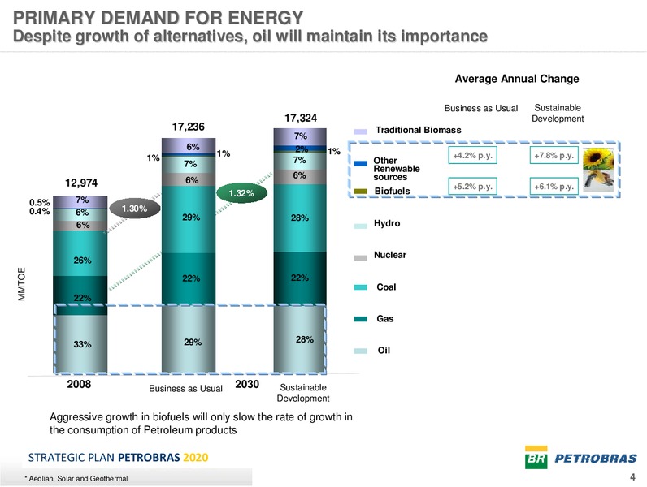This screenshot has height=487, width=647.
Task: Click the Hydro legend color swatch
Action: 360,226
